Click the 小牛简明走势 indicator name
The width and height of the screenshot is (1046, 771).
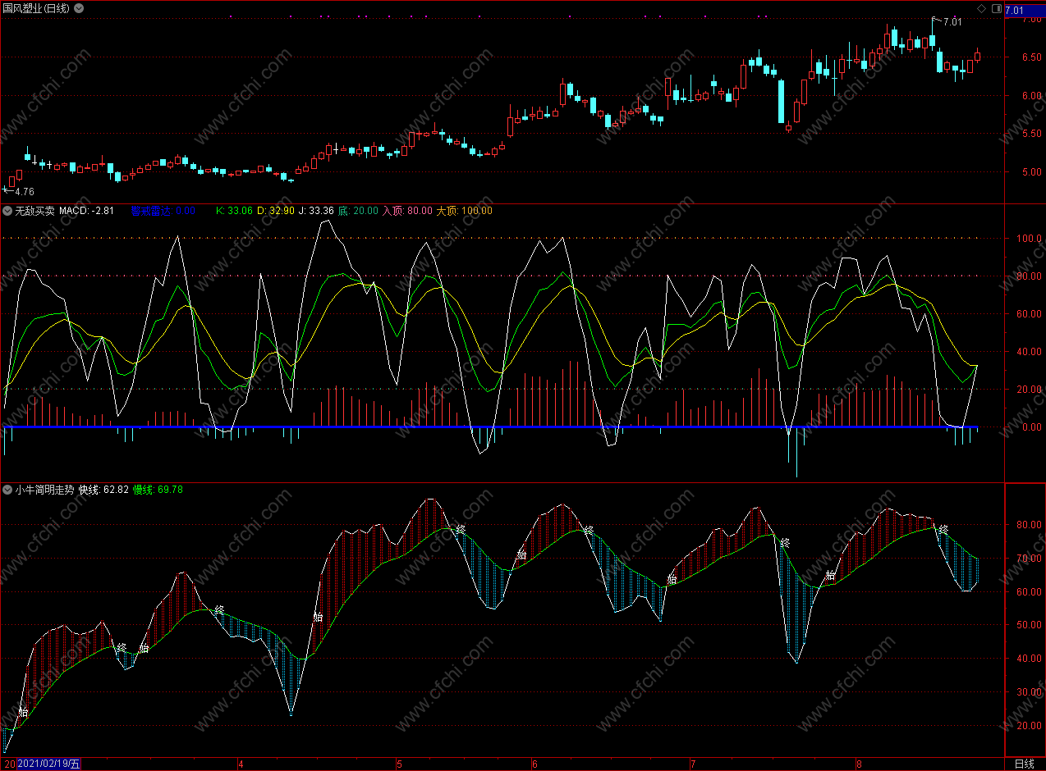pos(45,490)
